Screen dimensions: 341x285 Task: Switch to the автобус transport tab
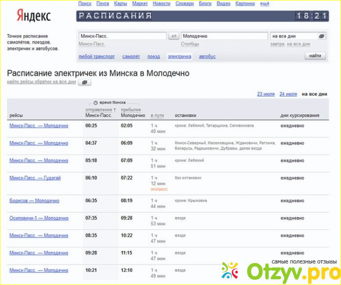(x=207, y=56)
